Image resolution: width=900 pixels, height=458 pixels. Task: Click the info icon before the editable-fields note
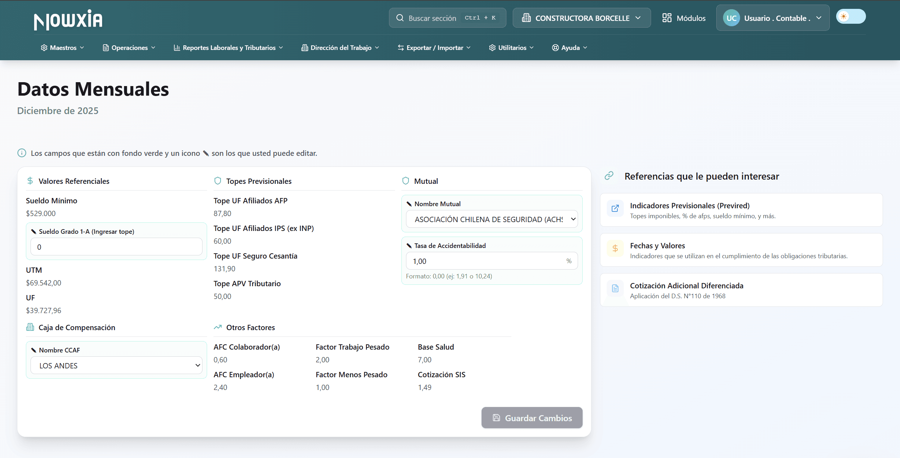pyautogui.click(x=22, y=153)
